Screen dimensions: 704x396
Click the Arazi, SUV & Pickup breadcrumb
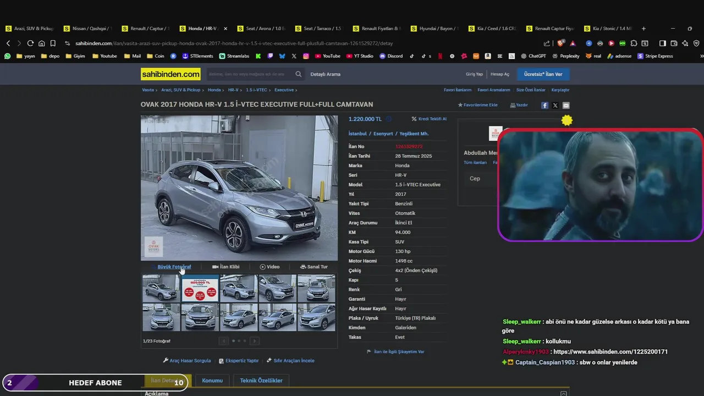(x=180, y=90)
